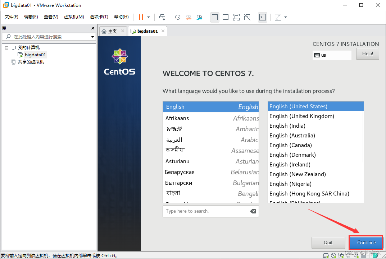Select Belarusian in the language list
This screenshot has height=259, width=386.
(211, 172)
